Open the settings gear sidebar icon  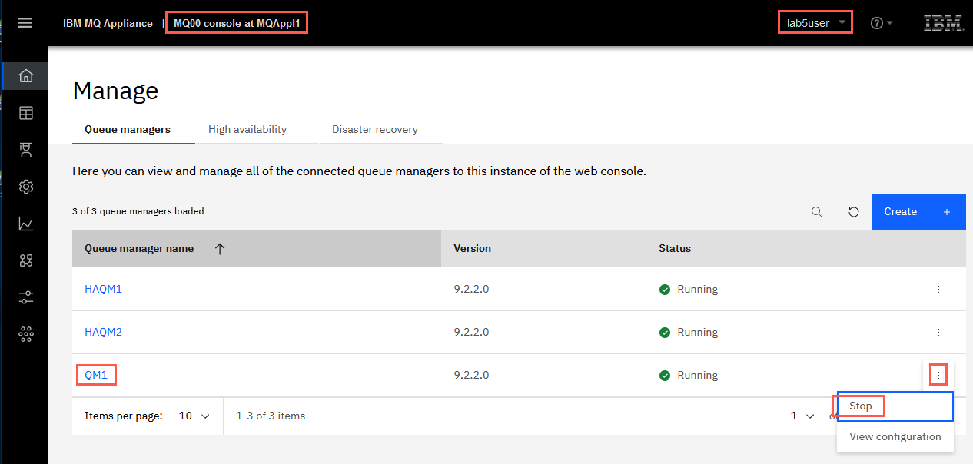(26, 187)
